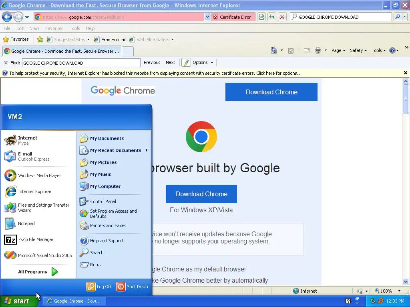Expand the address bar history dropdown
This screenshot has width=410, height=307.
207,17
